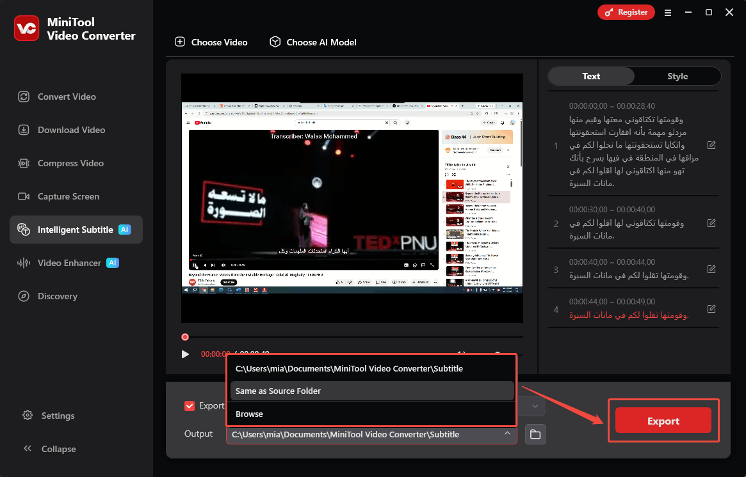Click the video preview area
Image resolution: width=746 pixels, height=477 pixels.
tap(352, 198)
